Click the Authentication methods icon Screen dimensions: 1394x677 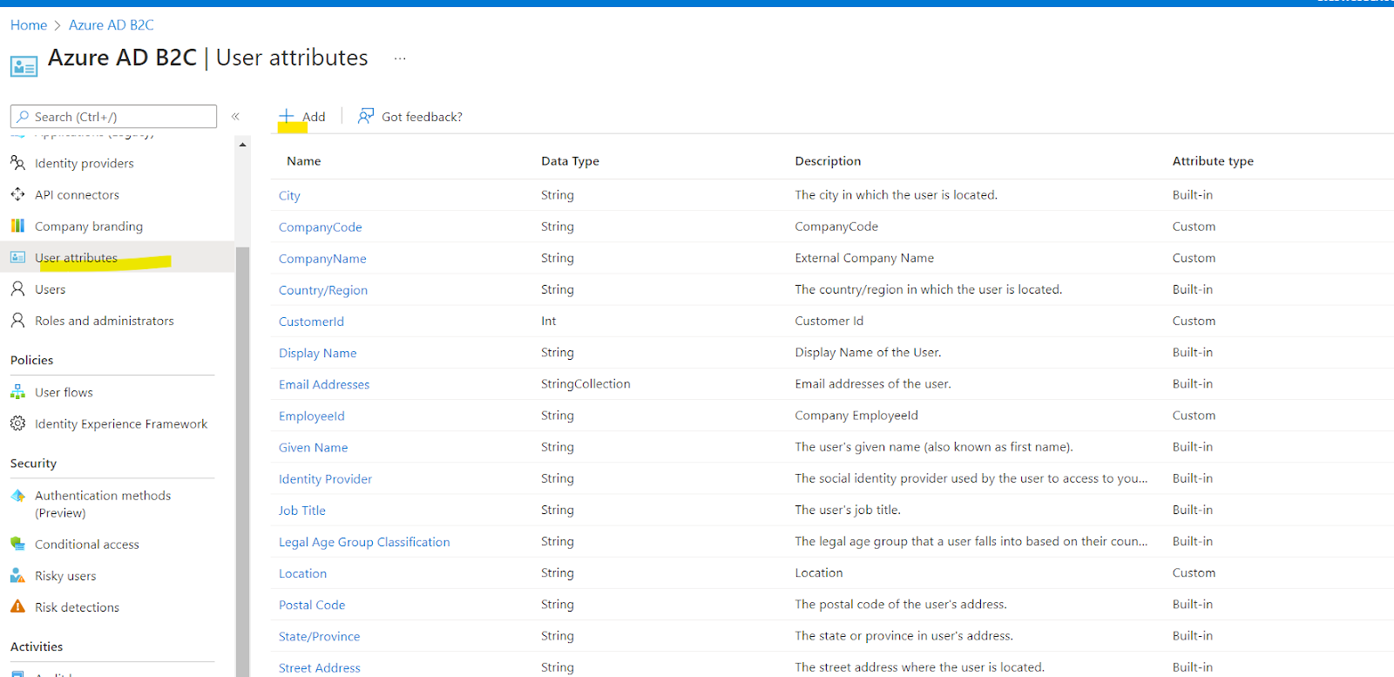click(x=17, y=495)
